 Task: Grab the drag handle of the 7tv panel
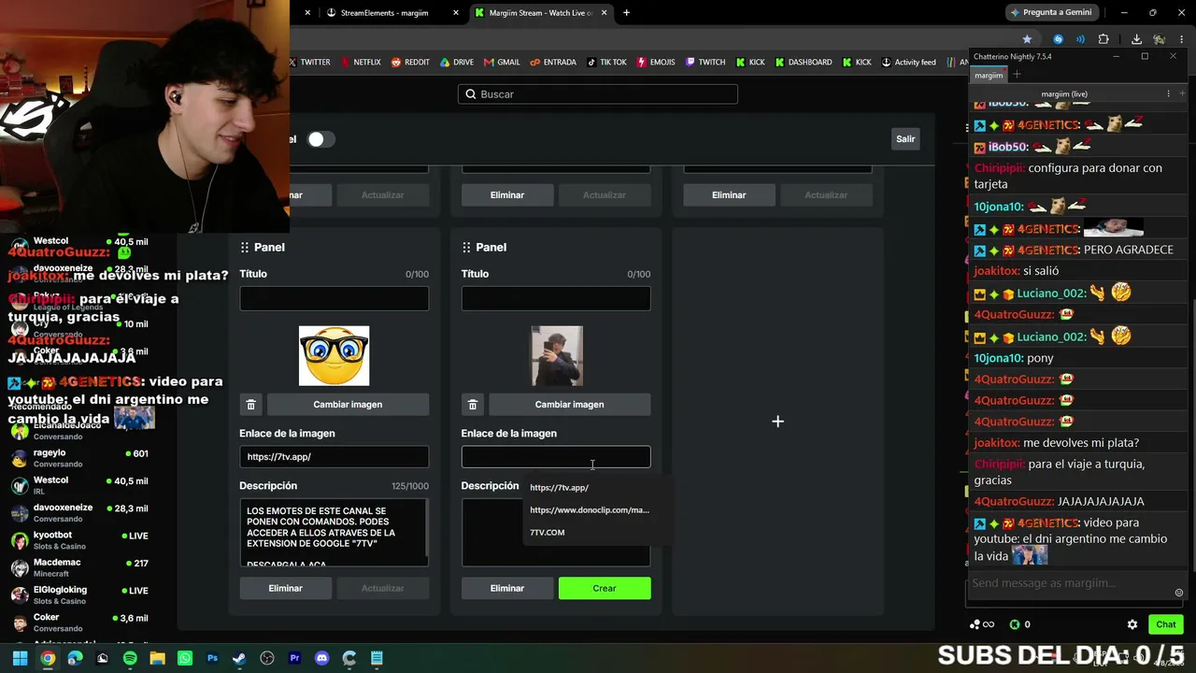coord(245,247)
